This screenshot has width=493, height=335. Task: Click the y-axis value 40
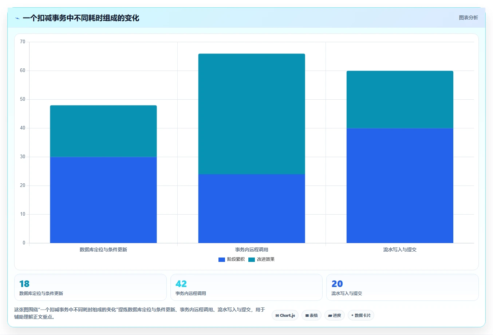point(23,128)
